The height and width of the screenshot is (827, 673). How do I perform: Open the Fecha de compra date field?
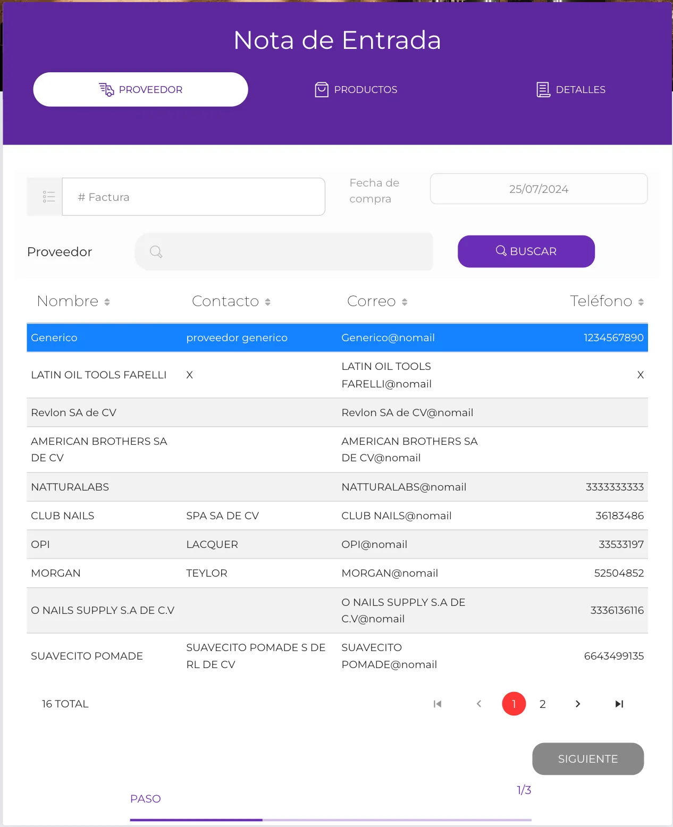538,189
